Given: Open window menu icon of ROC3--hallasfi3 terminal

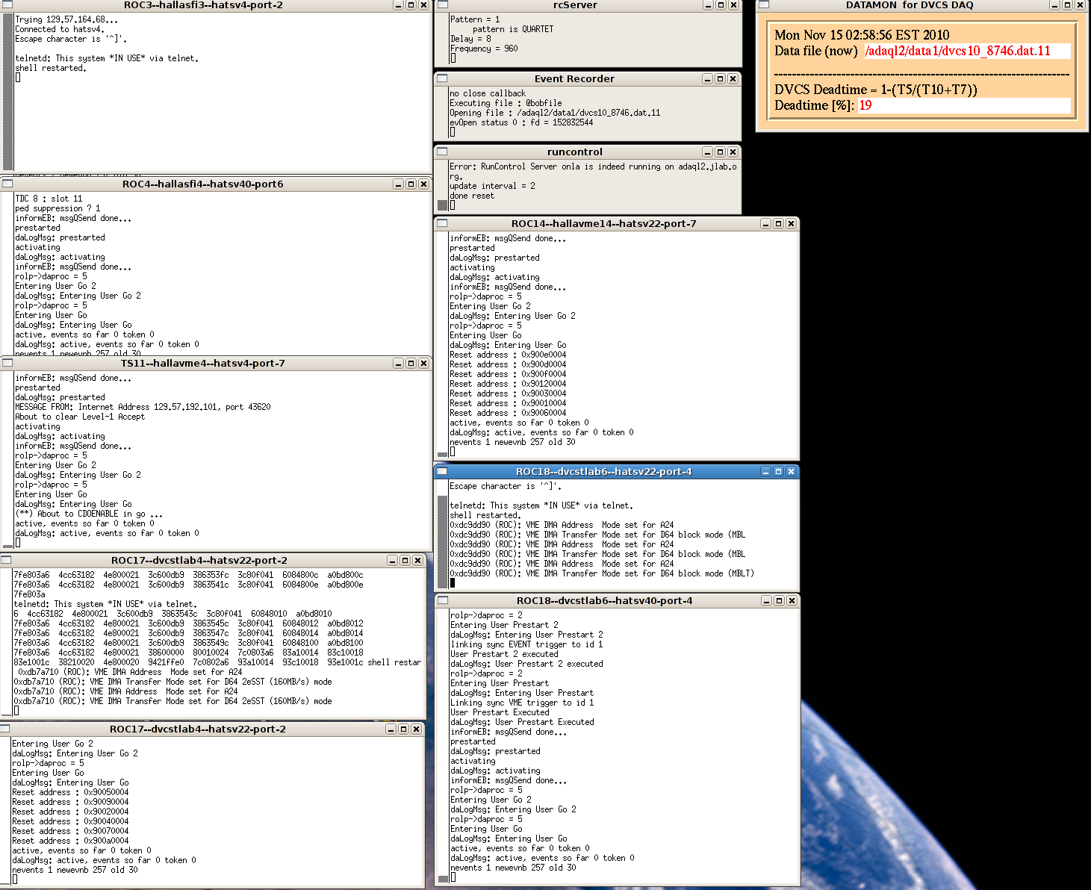Looking at the screenshot, I should (x=7, y=4).
